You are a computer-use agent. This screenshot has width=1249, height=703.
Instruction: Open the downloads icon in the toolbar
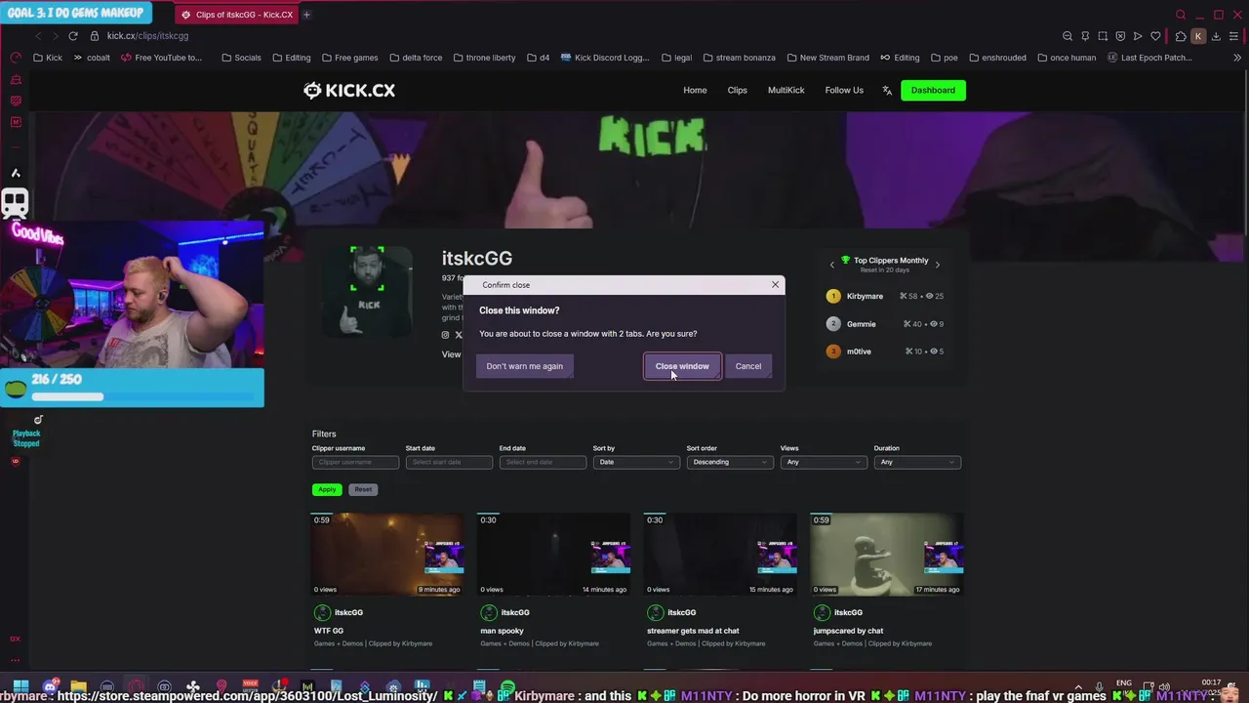tap(1216, 36)
